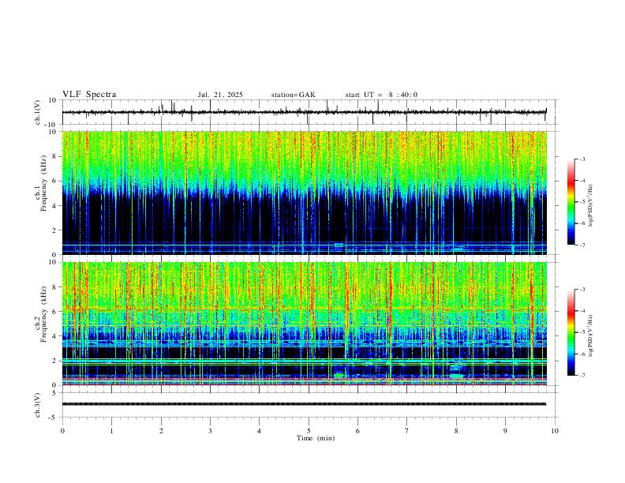625x483 pixels.
Task: Click the ch.2 "Frequency (kHz)" axis label
Action: [x=43, y=314]
